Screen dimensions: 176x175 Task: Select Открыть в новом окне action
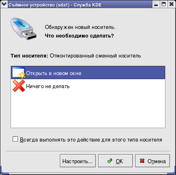88,73
